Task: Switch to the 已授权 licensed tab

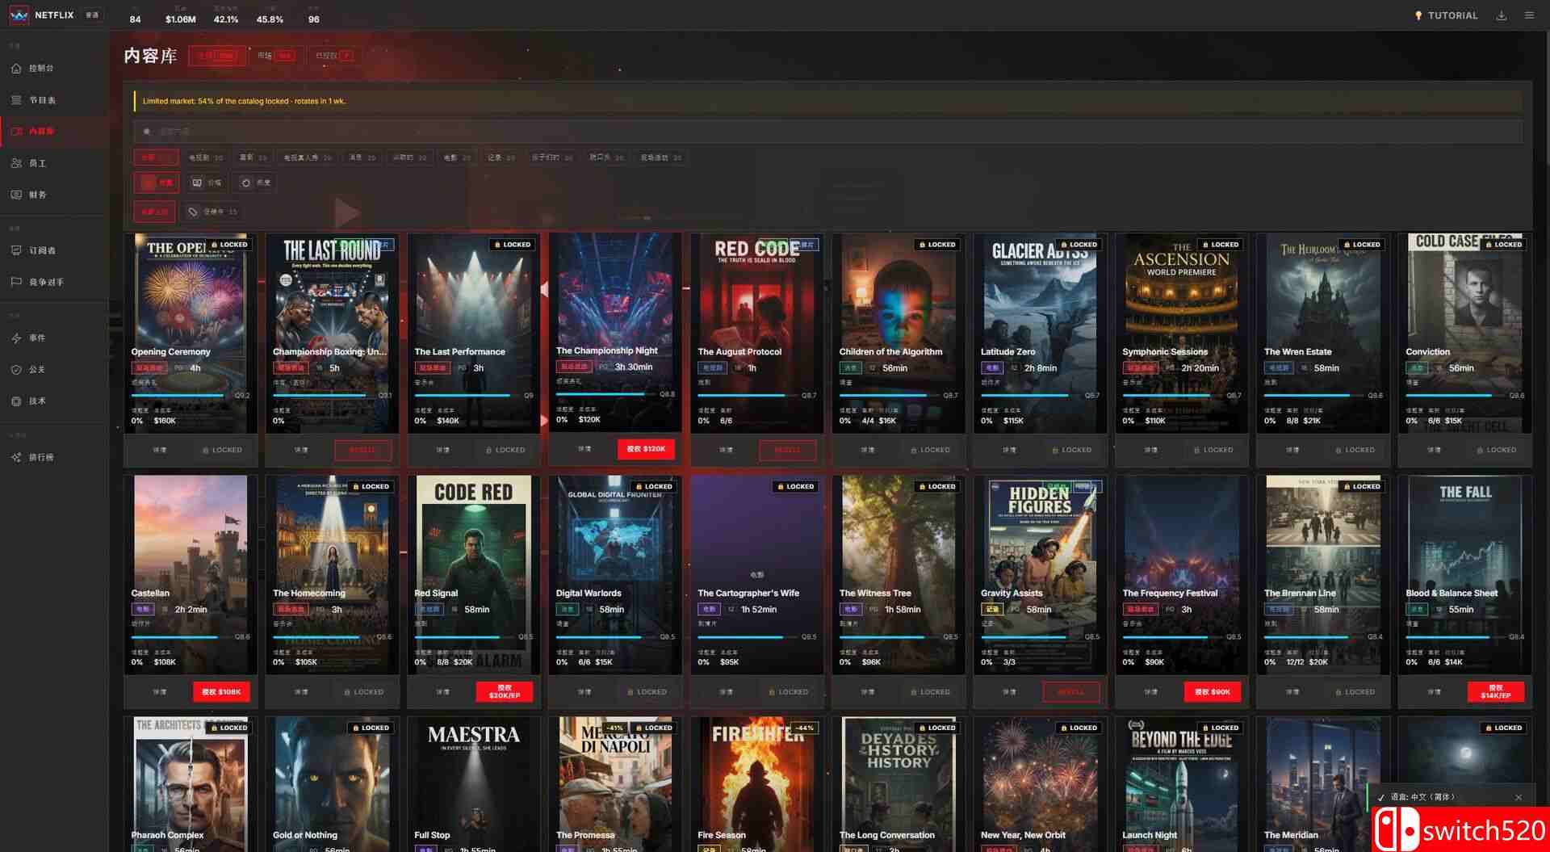Action: pyautogui.click(x=334, y=56)
